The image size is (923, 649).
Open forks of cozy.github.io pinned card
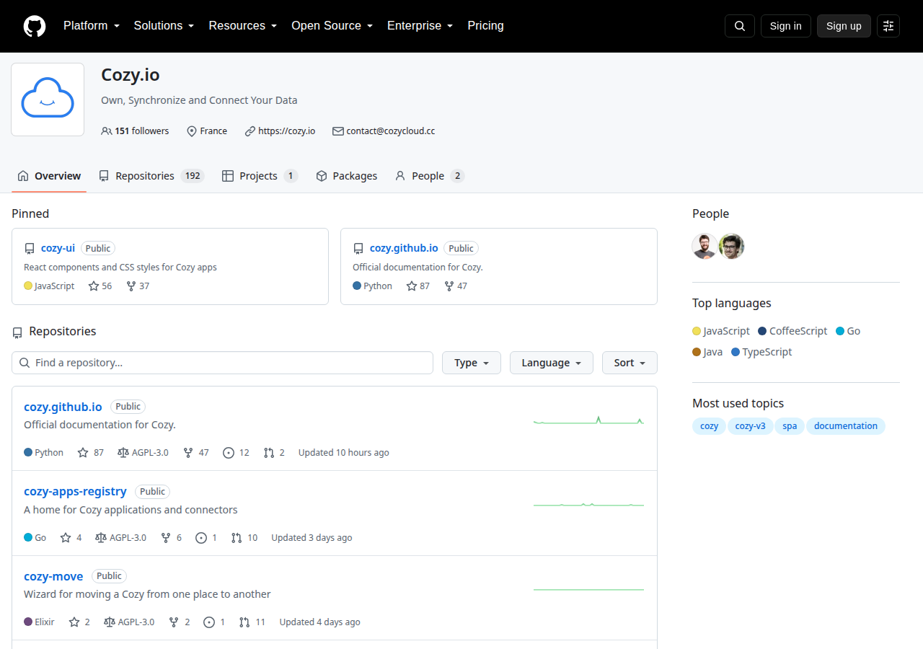(456, 286)
